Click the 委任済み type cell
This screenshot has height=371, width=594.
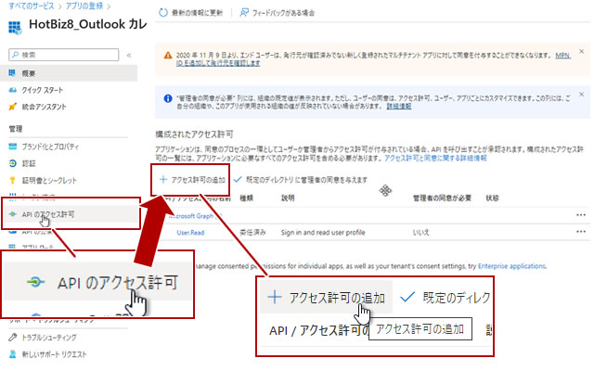252,233
